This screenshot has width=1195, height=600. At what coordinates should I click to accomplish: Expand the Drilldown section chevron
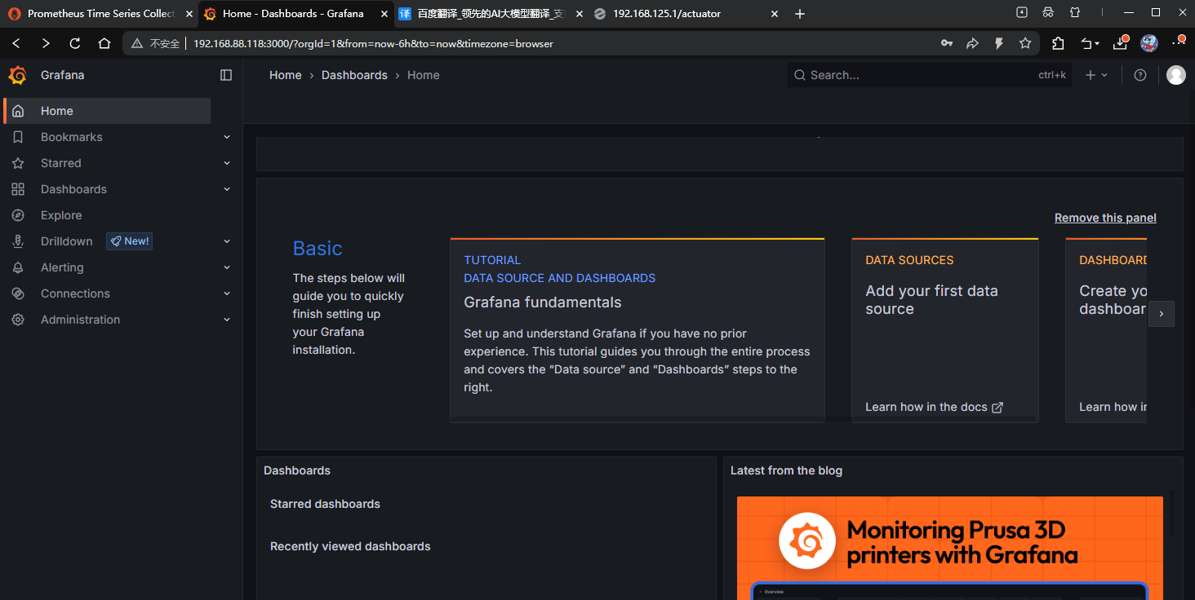point(227,241)
